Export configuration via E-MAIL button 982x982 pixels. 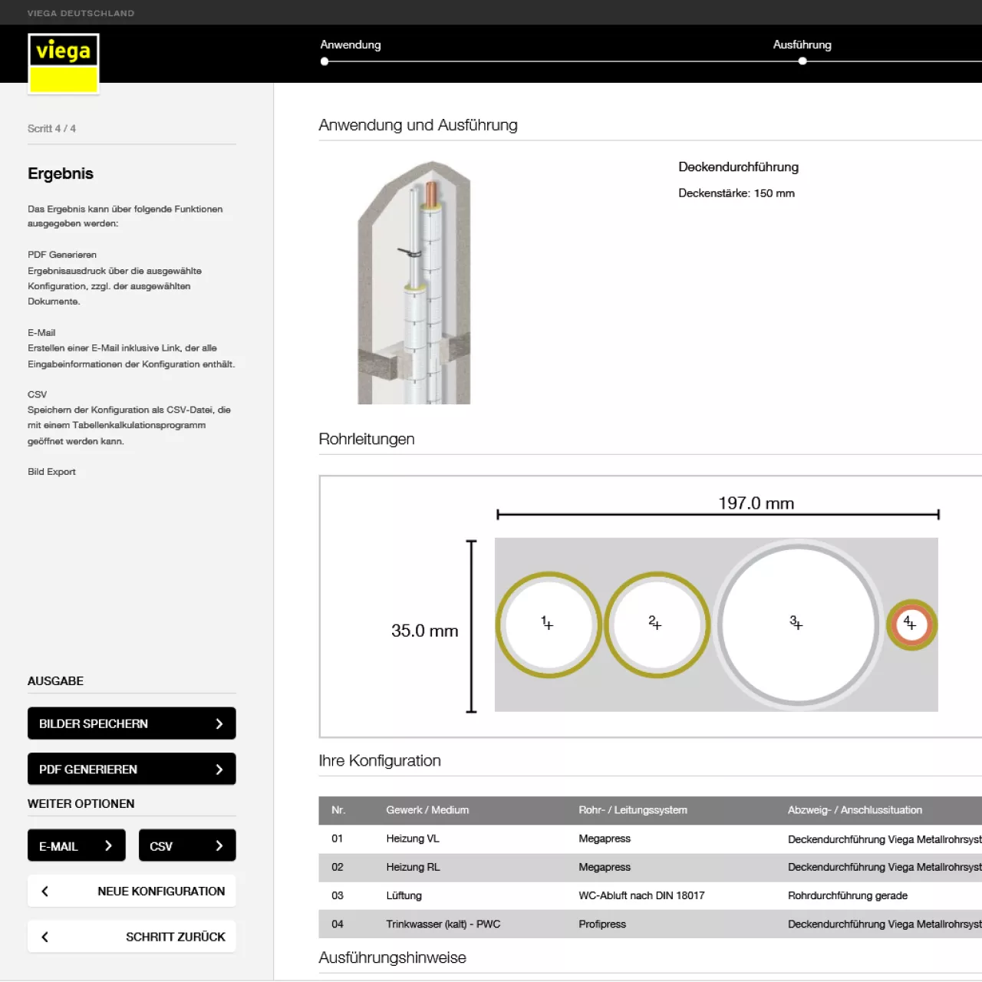pos(76,845)
